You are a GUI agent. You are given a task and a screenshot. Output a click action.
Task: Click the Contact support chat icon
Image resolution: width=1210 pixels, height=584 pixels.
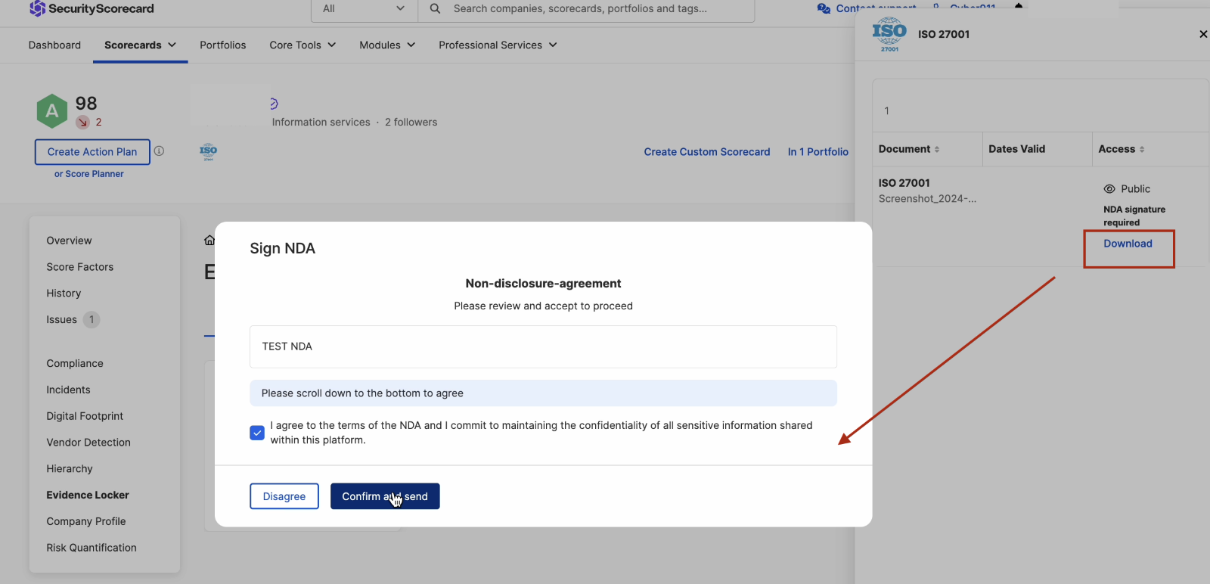point(824,9)
